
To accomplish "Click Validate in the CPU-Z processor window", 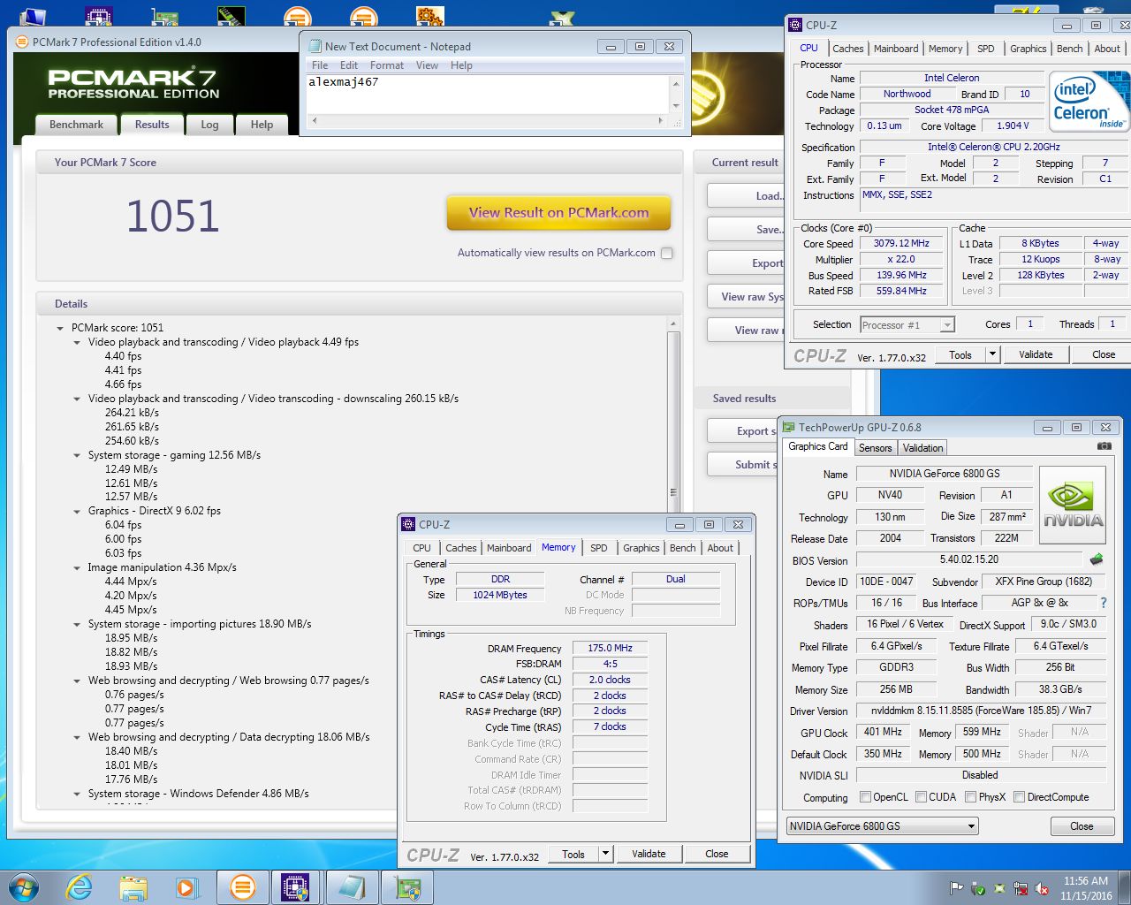I will click(x=1036, y=354).
